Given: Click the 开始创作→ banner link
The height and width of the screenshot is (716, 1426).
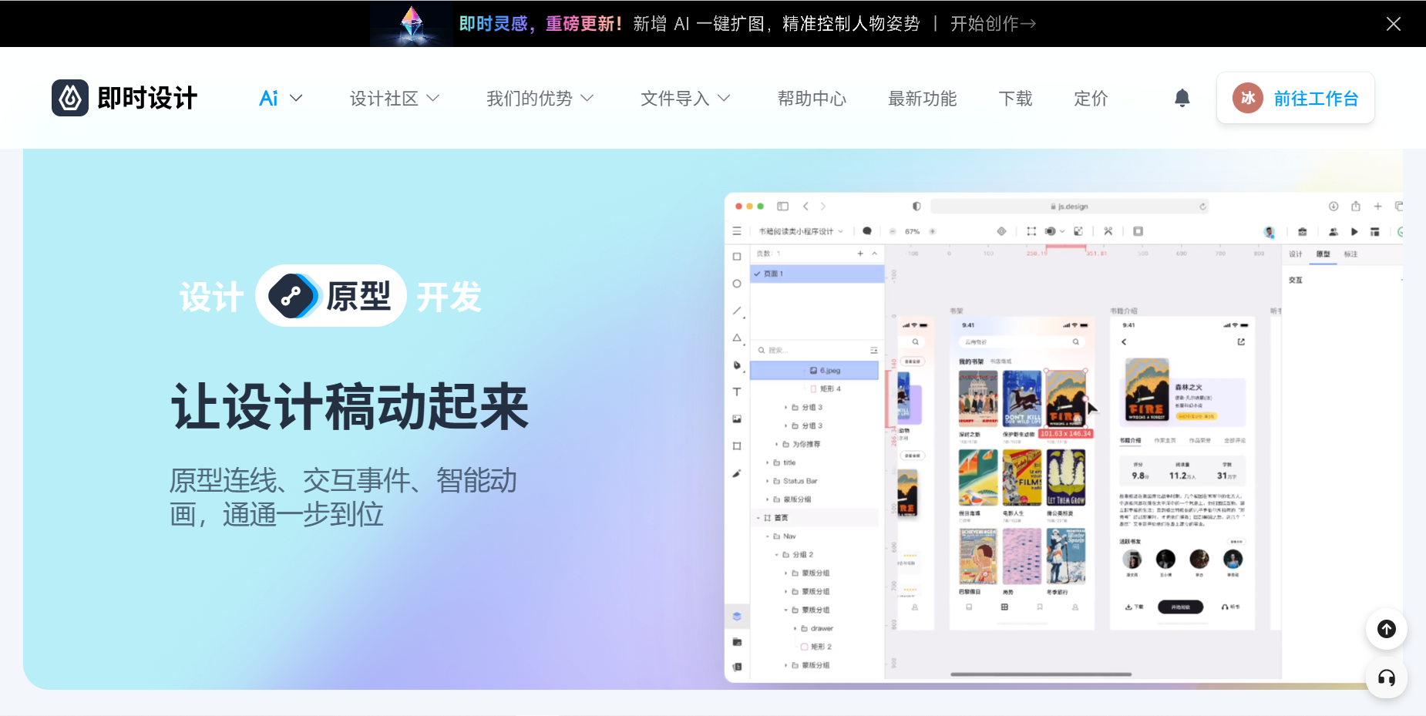Looking at the screenshot, I should point(993,24).
